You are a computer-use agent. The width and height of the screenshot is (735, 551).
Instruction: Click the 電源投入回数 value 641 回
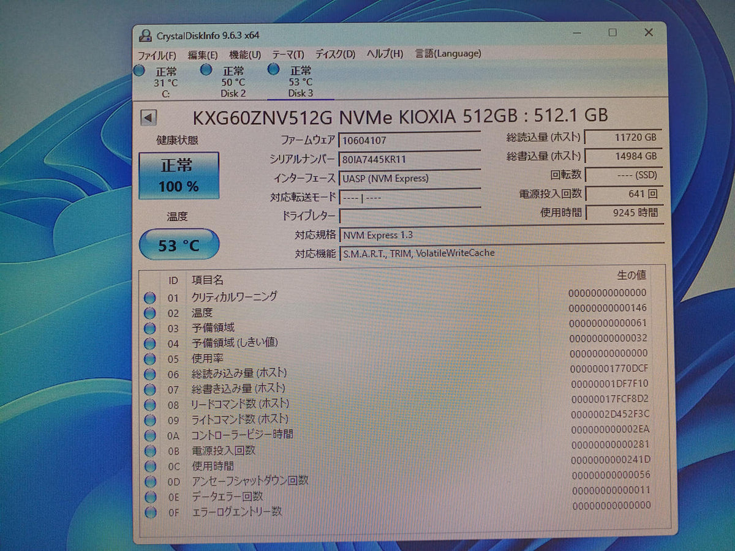(624, 194)
